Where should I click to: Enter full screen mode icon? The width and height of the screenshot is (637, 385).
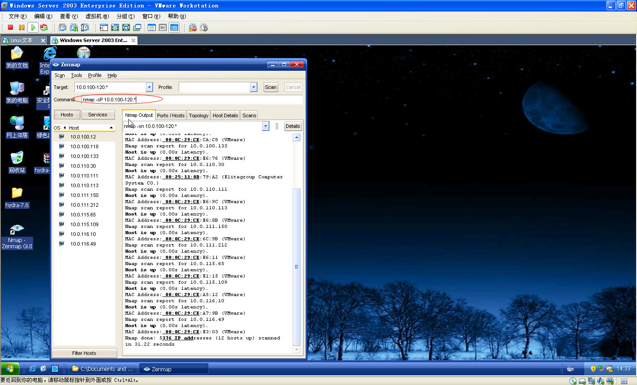126,27
